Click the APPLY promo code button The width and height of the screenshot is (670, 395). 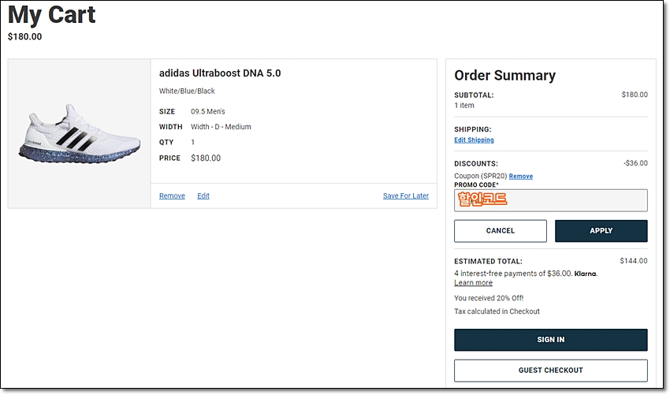point(601,231)
